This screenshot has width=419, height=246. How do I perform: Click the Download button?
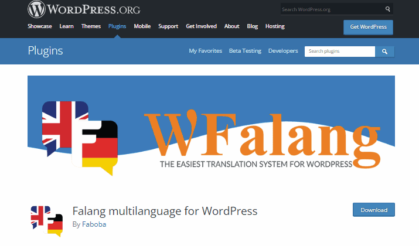[x=374, y=210]
